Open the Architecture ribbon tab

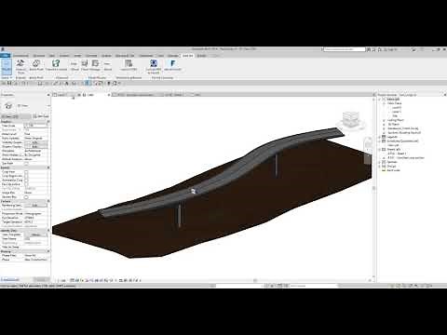pos(20,56)
